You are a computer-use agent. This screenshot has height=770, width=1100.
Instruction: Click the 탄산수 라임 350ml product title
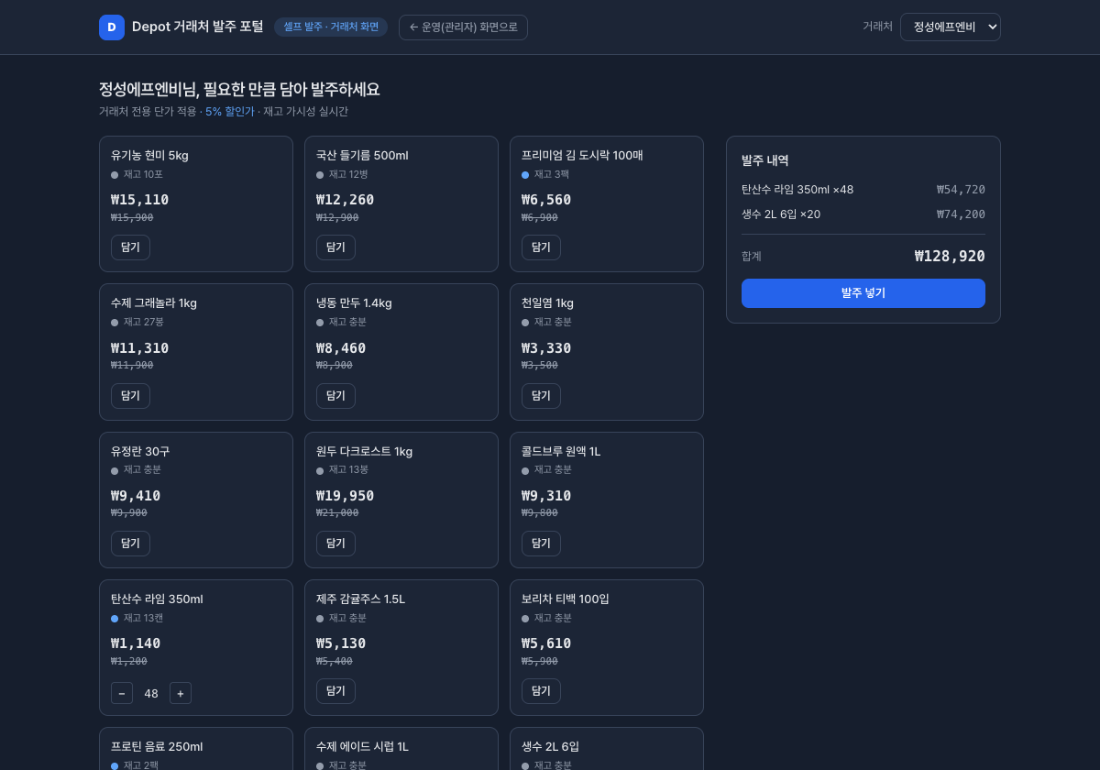pyautogui.click(x=157, y=599)
